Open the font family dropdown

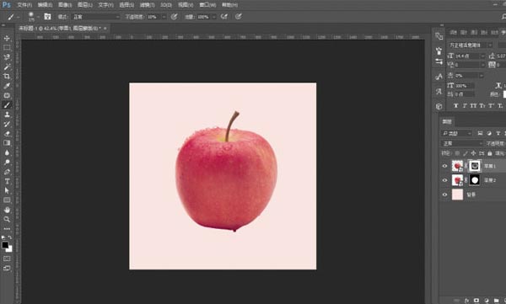coord(471,45)
